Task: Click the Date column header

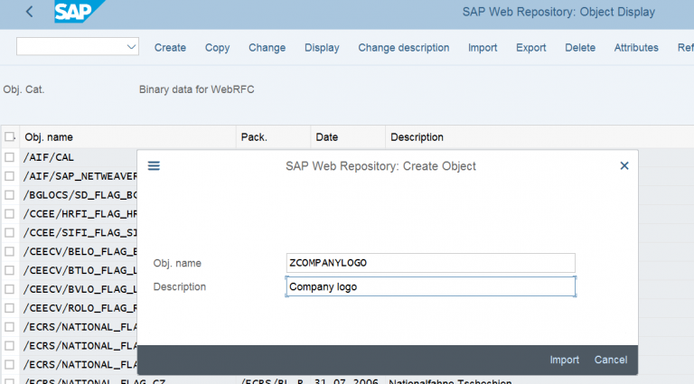Action: (326, 137)
